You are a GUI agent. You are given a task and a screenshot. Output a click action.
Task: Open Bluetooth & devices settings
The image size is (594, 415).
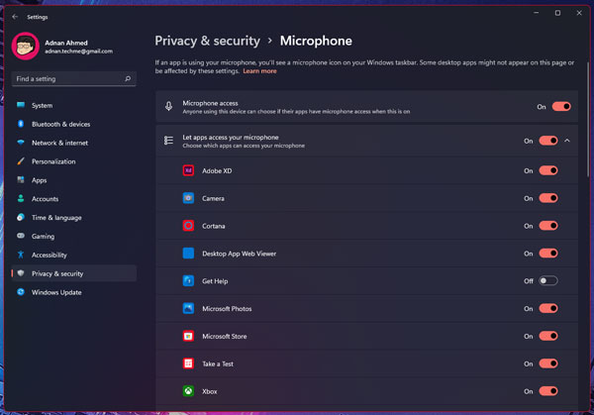coord(74,124)
